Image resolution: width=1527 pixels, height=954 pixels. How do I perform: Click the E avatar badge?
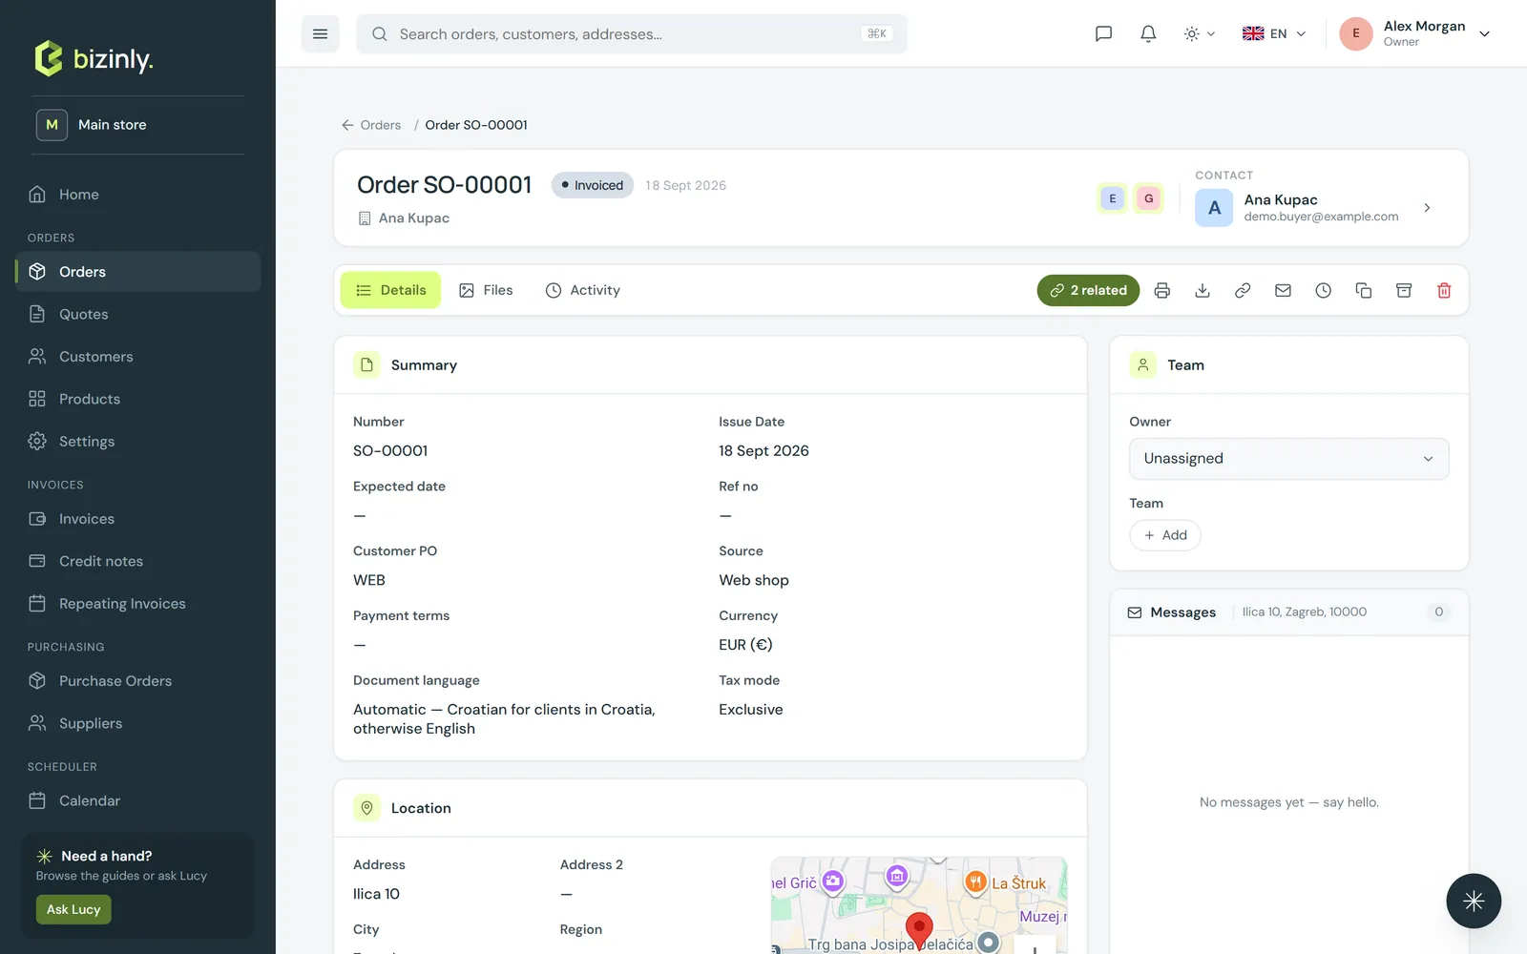tap(1112, 198)
